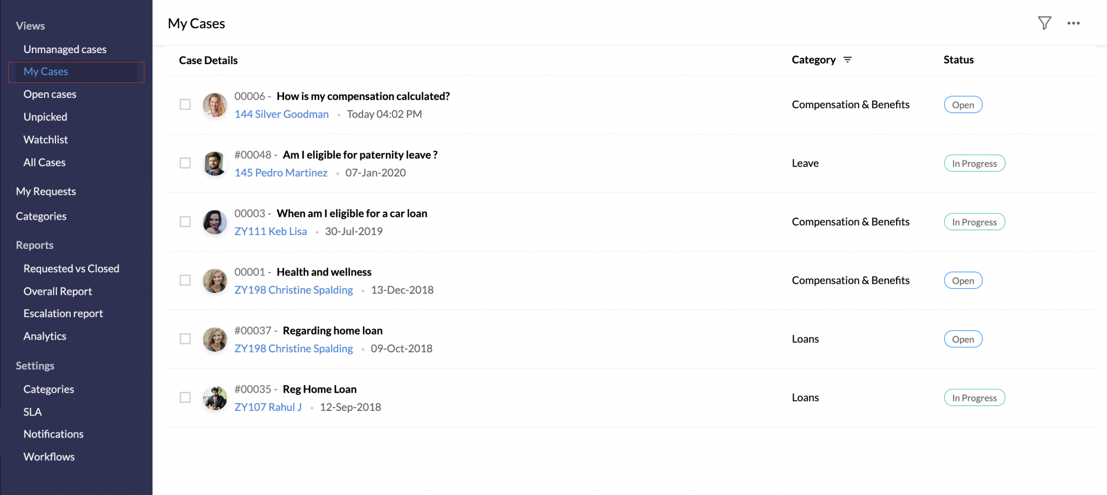Click Open status badge on case 00006

(963, 105)
